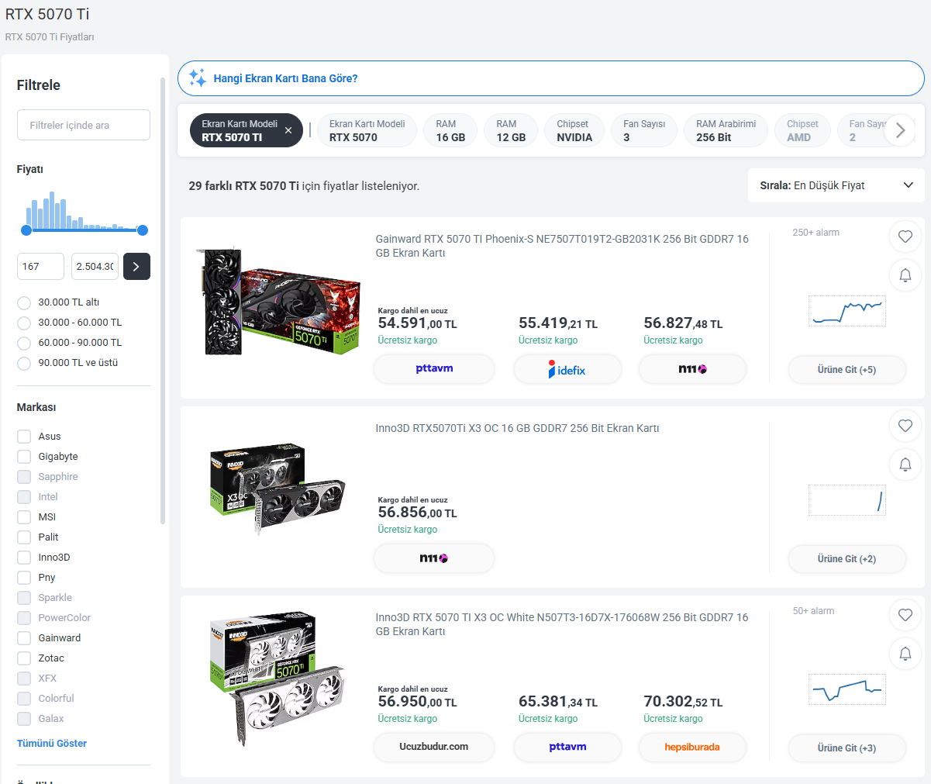Open the Sırala En Düşük Fiyat dropdown
Screen dimensions: 931x784
(836, 185)
